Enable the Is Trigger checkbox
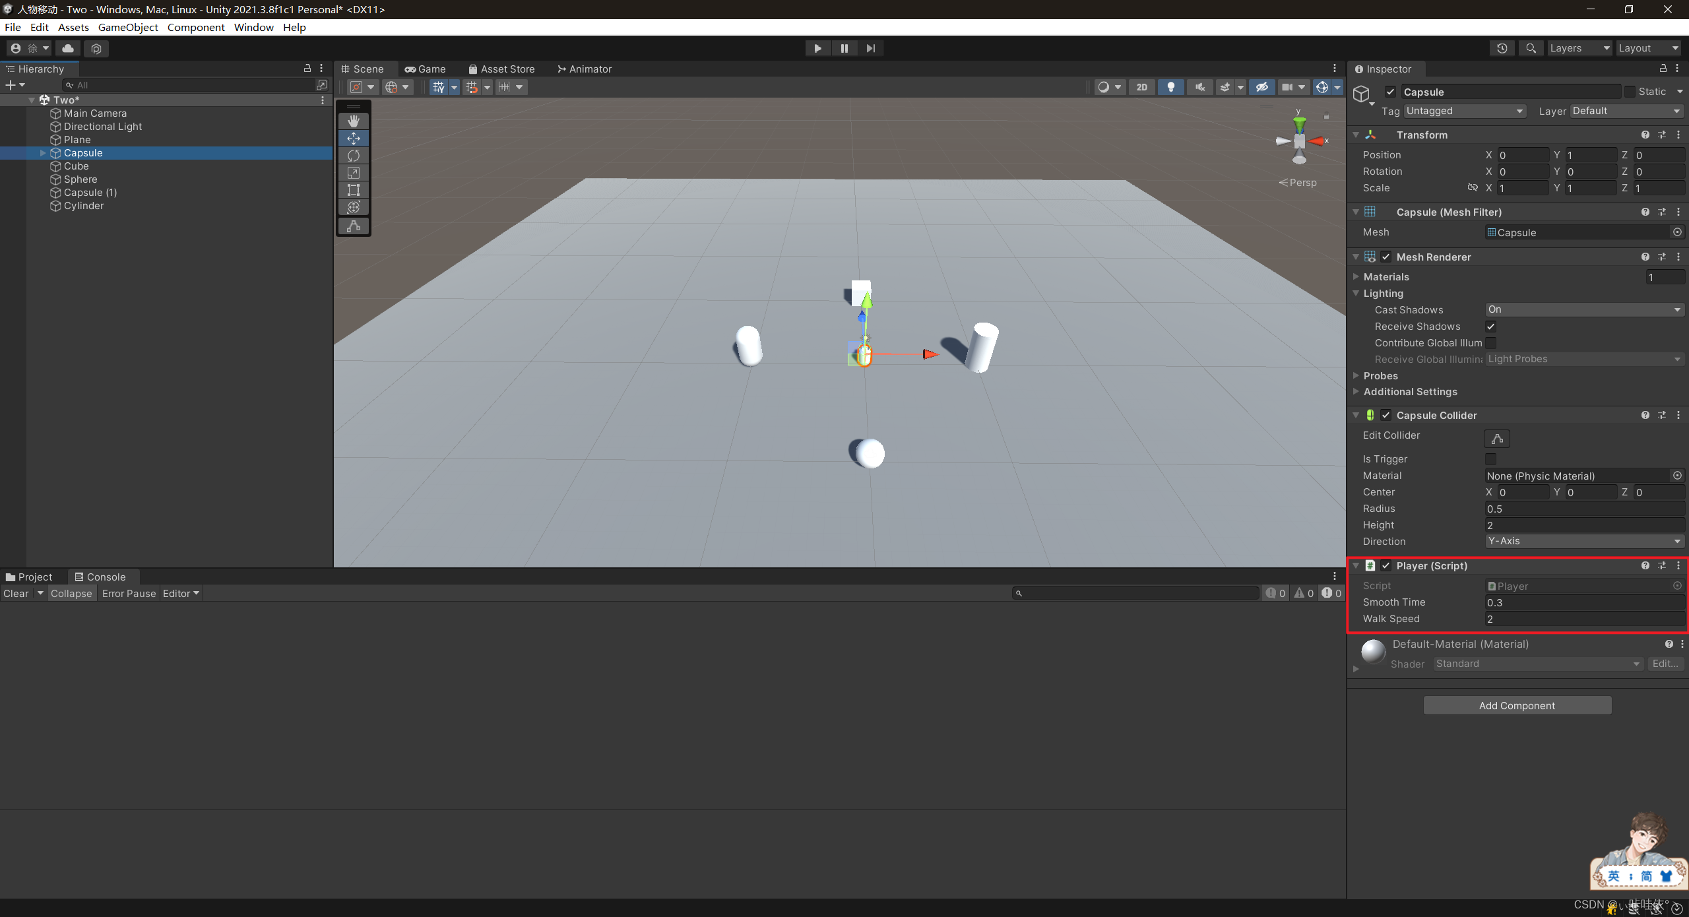 1491,459
